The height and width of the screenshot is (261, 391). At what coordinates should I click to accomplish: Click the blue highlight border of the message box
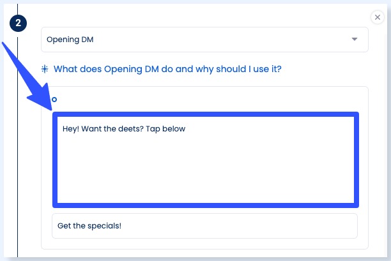(x=204, y=115)
